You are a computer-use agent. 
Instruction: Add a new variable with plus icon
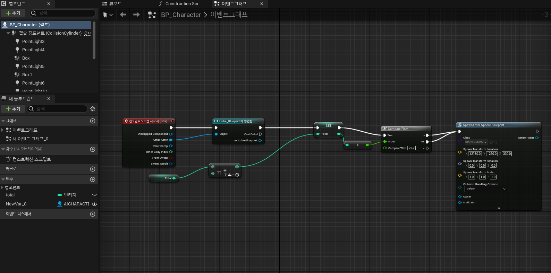[x=93, y=179]
